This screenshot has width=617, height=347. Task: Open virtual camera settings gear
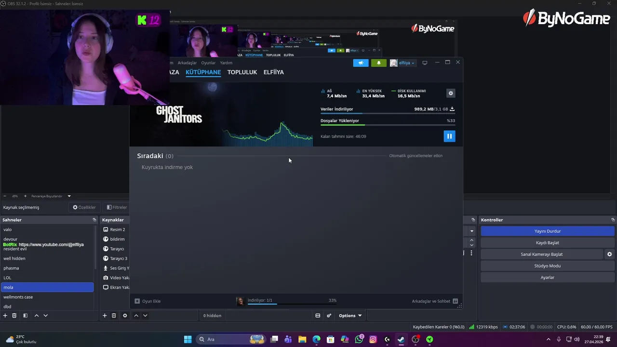point(609,254)
